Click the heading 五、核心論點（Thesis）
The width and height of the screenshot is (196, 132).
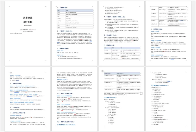click(x=111, y=35)
